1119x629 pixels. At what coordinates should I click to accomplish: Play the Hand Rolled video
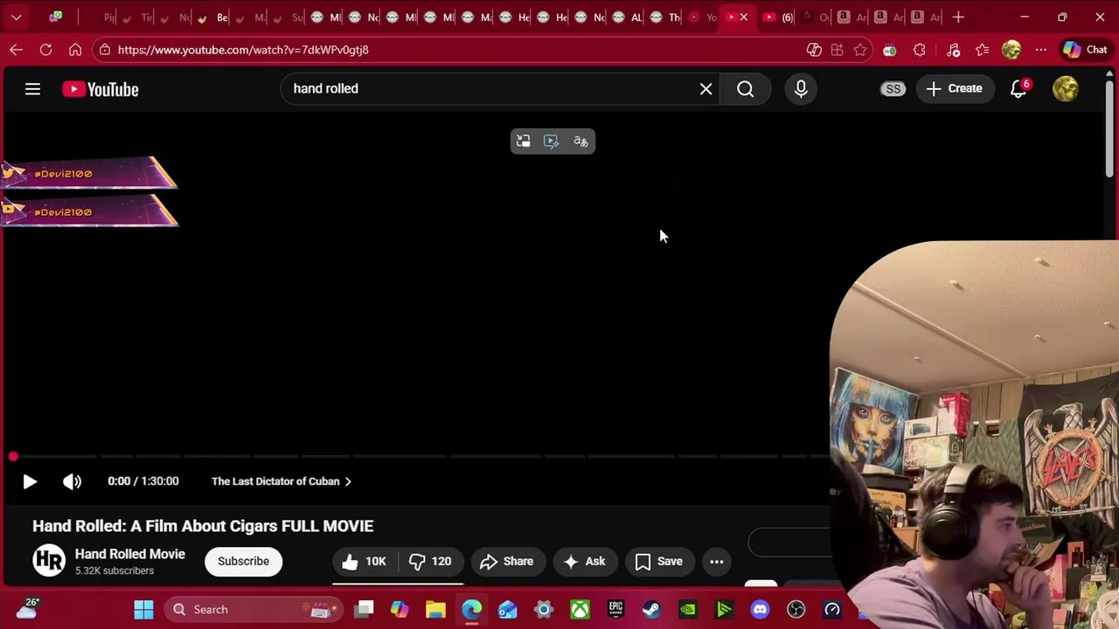click(30, 481)
